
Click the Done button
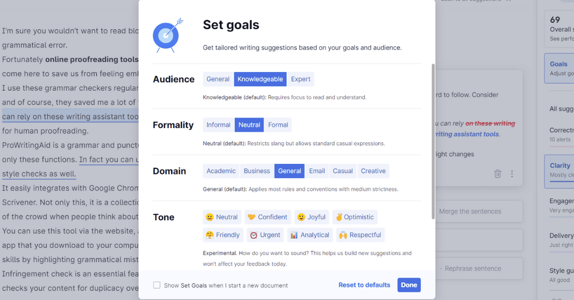coord(409,285)
